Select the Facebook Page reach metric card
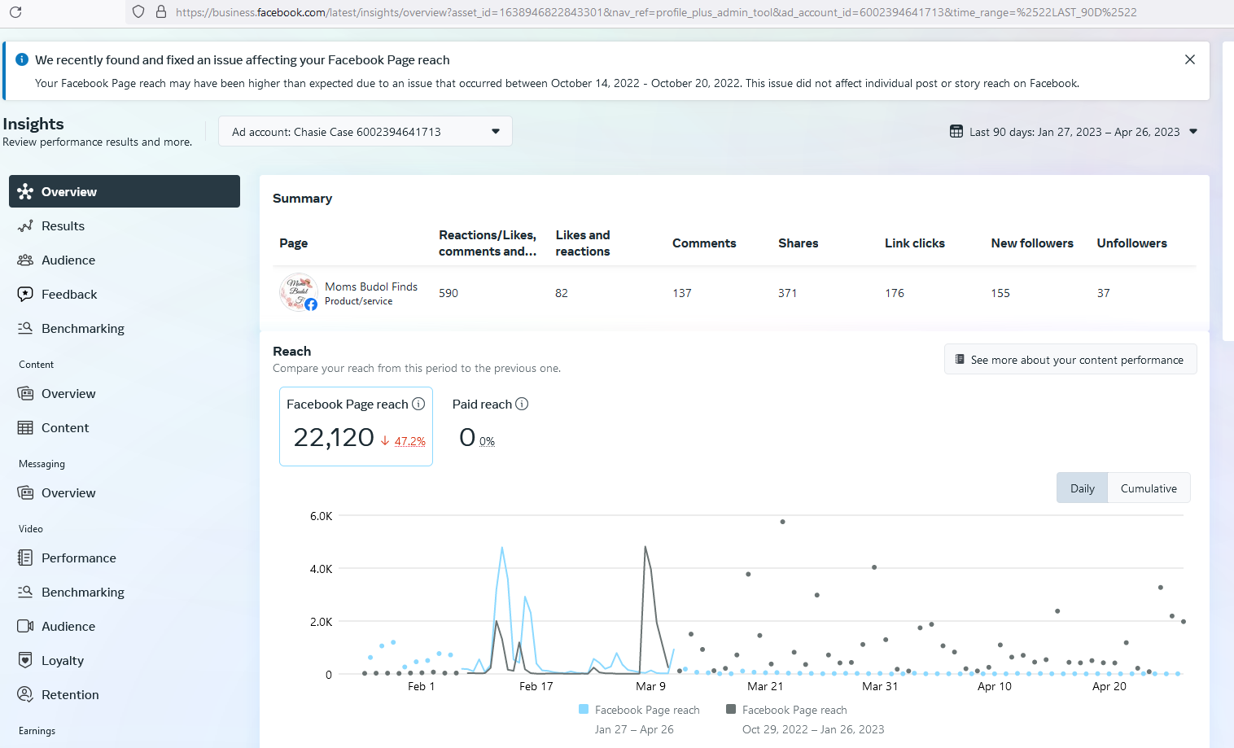The width and height of the screenshot is (1234, 748). click(x=356, y=426)
